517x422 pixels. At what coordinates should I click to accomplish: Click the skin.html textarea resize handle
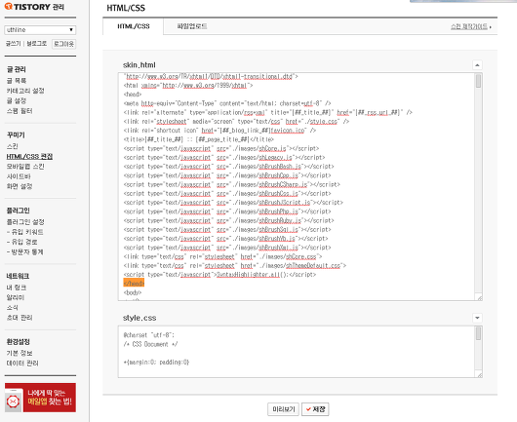(480, 298)
